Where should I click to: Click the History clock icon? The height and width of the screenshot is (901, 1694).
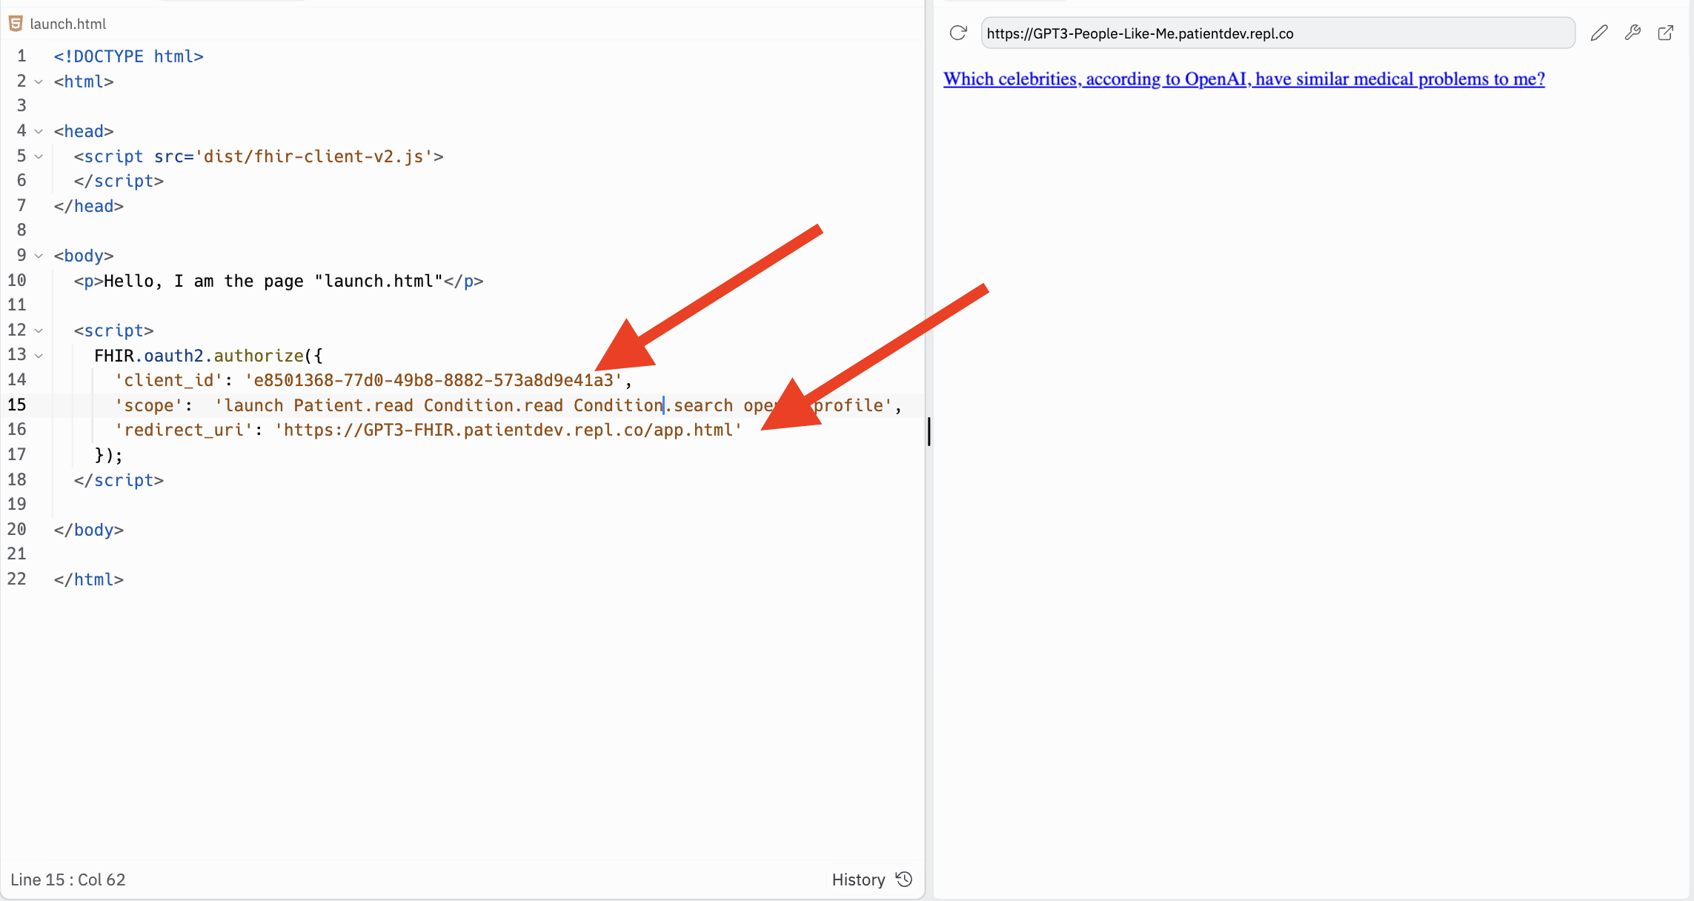click(904, 880)
